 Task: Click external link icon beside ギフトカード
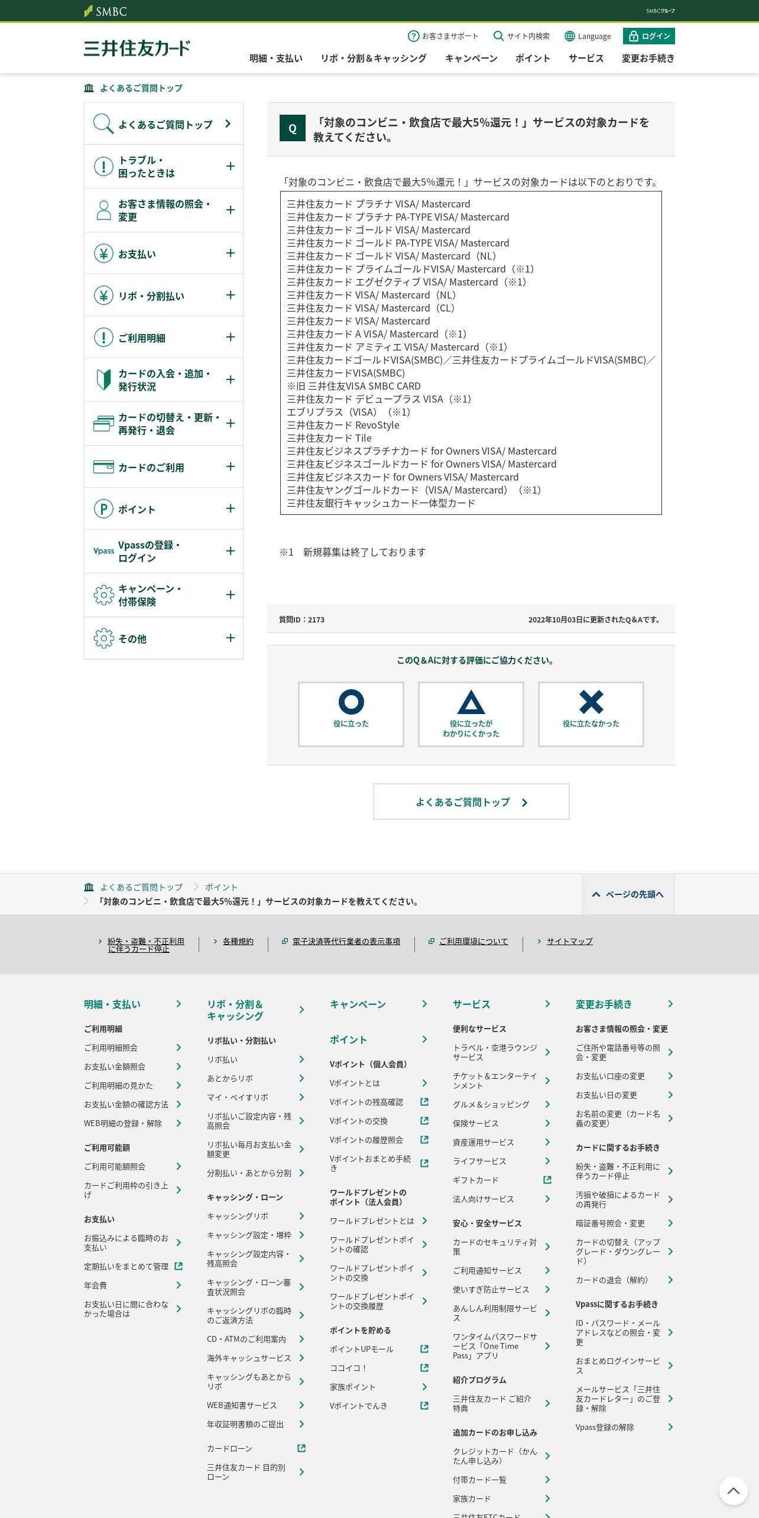547,1180
